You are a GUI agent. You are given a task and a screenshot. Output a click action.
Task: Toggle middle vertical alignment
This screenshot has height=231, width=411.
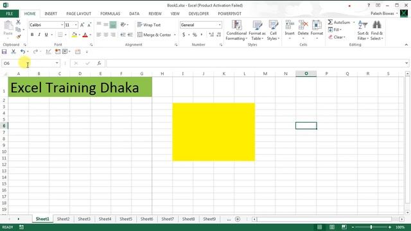pos(106,24)
